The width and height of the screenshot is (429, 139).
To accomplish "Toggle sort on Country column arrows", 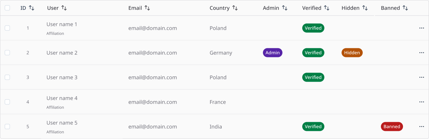I will 235,8.
